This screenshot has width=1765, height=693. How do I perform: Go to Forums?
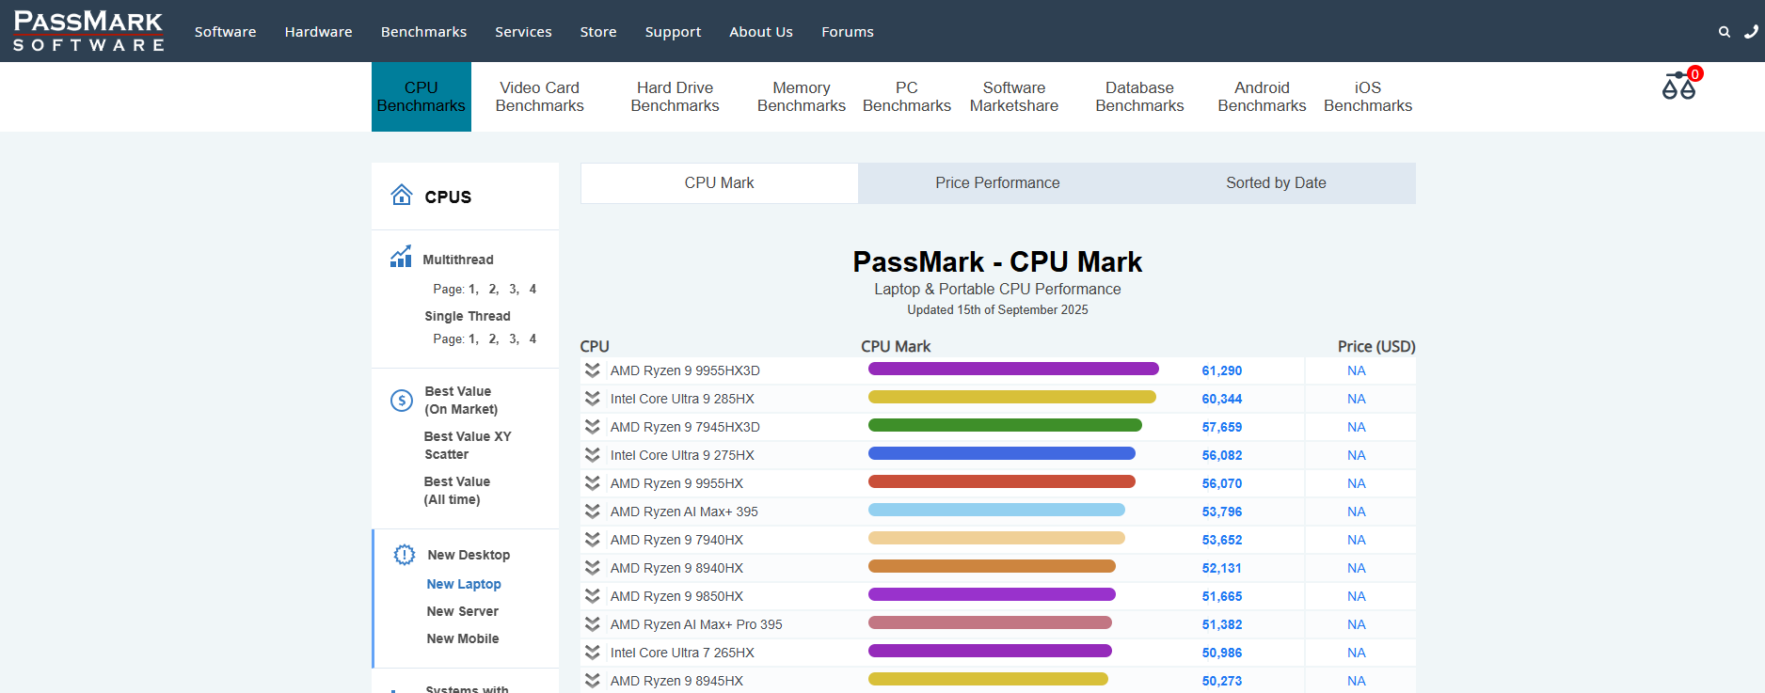click(848, 32)
